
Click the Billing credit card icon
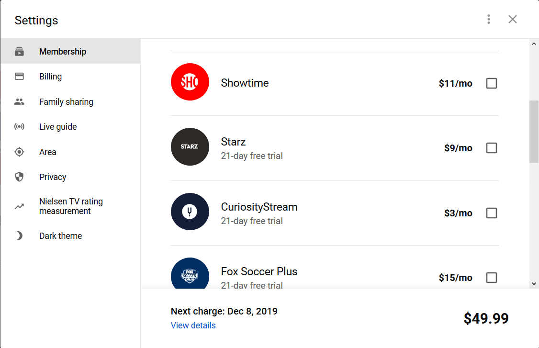point(19,76)
